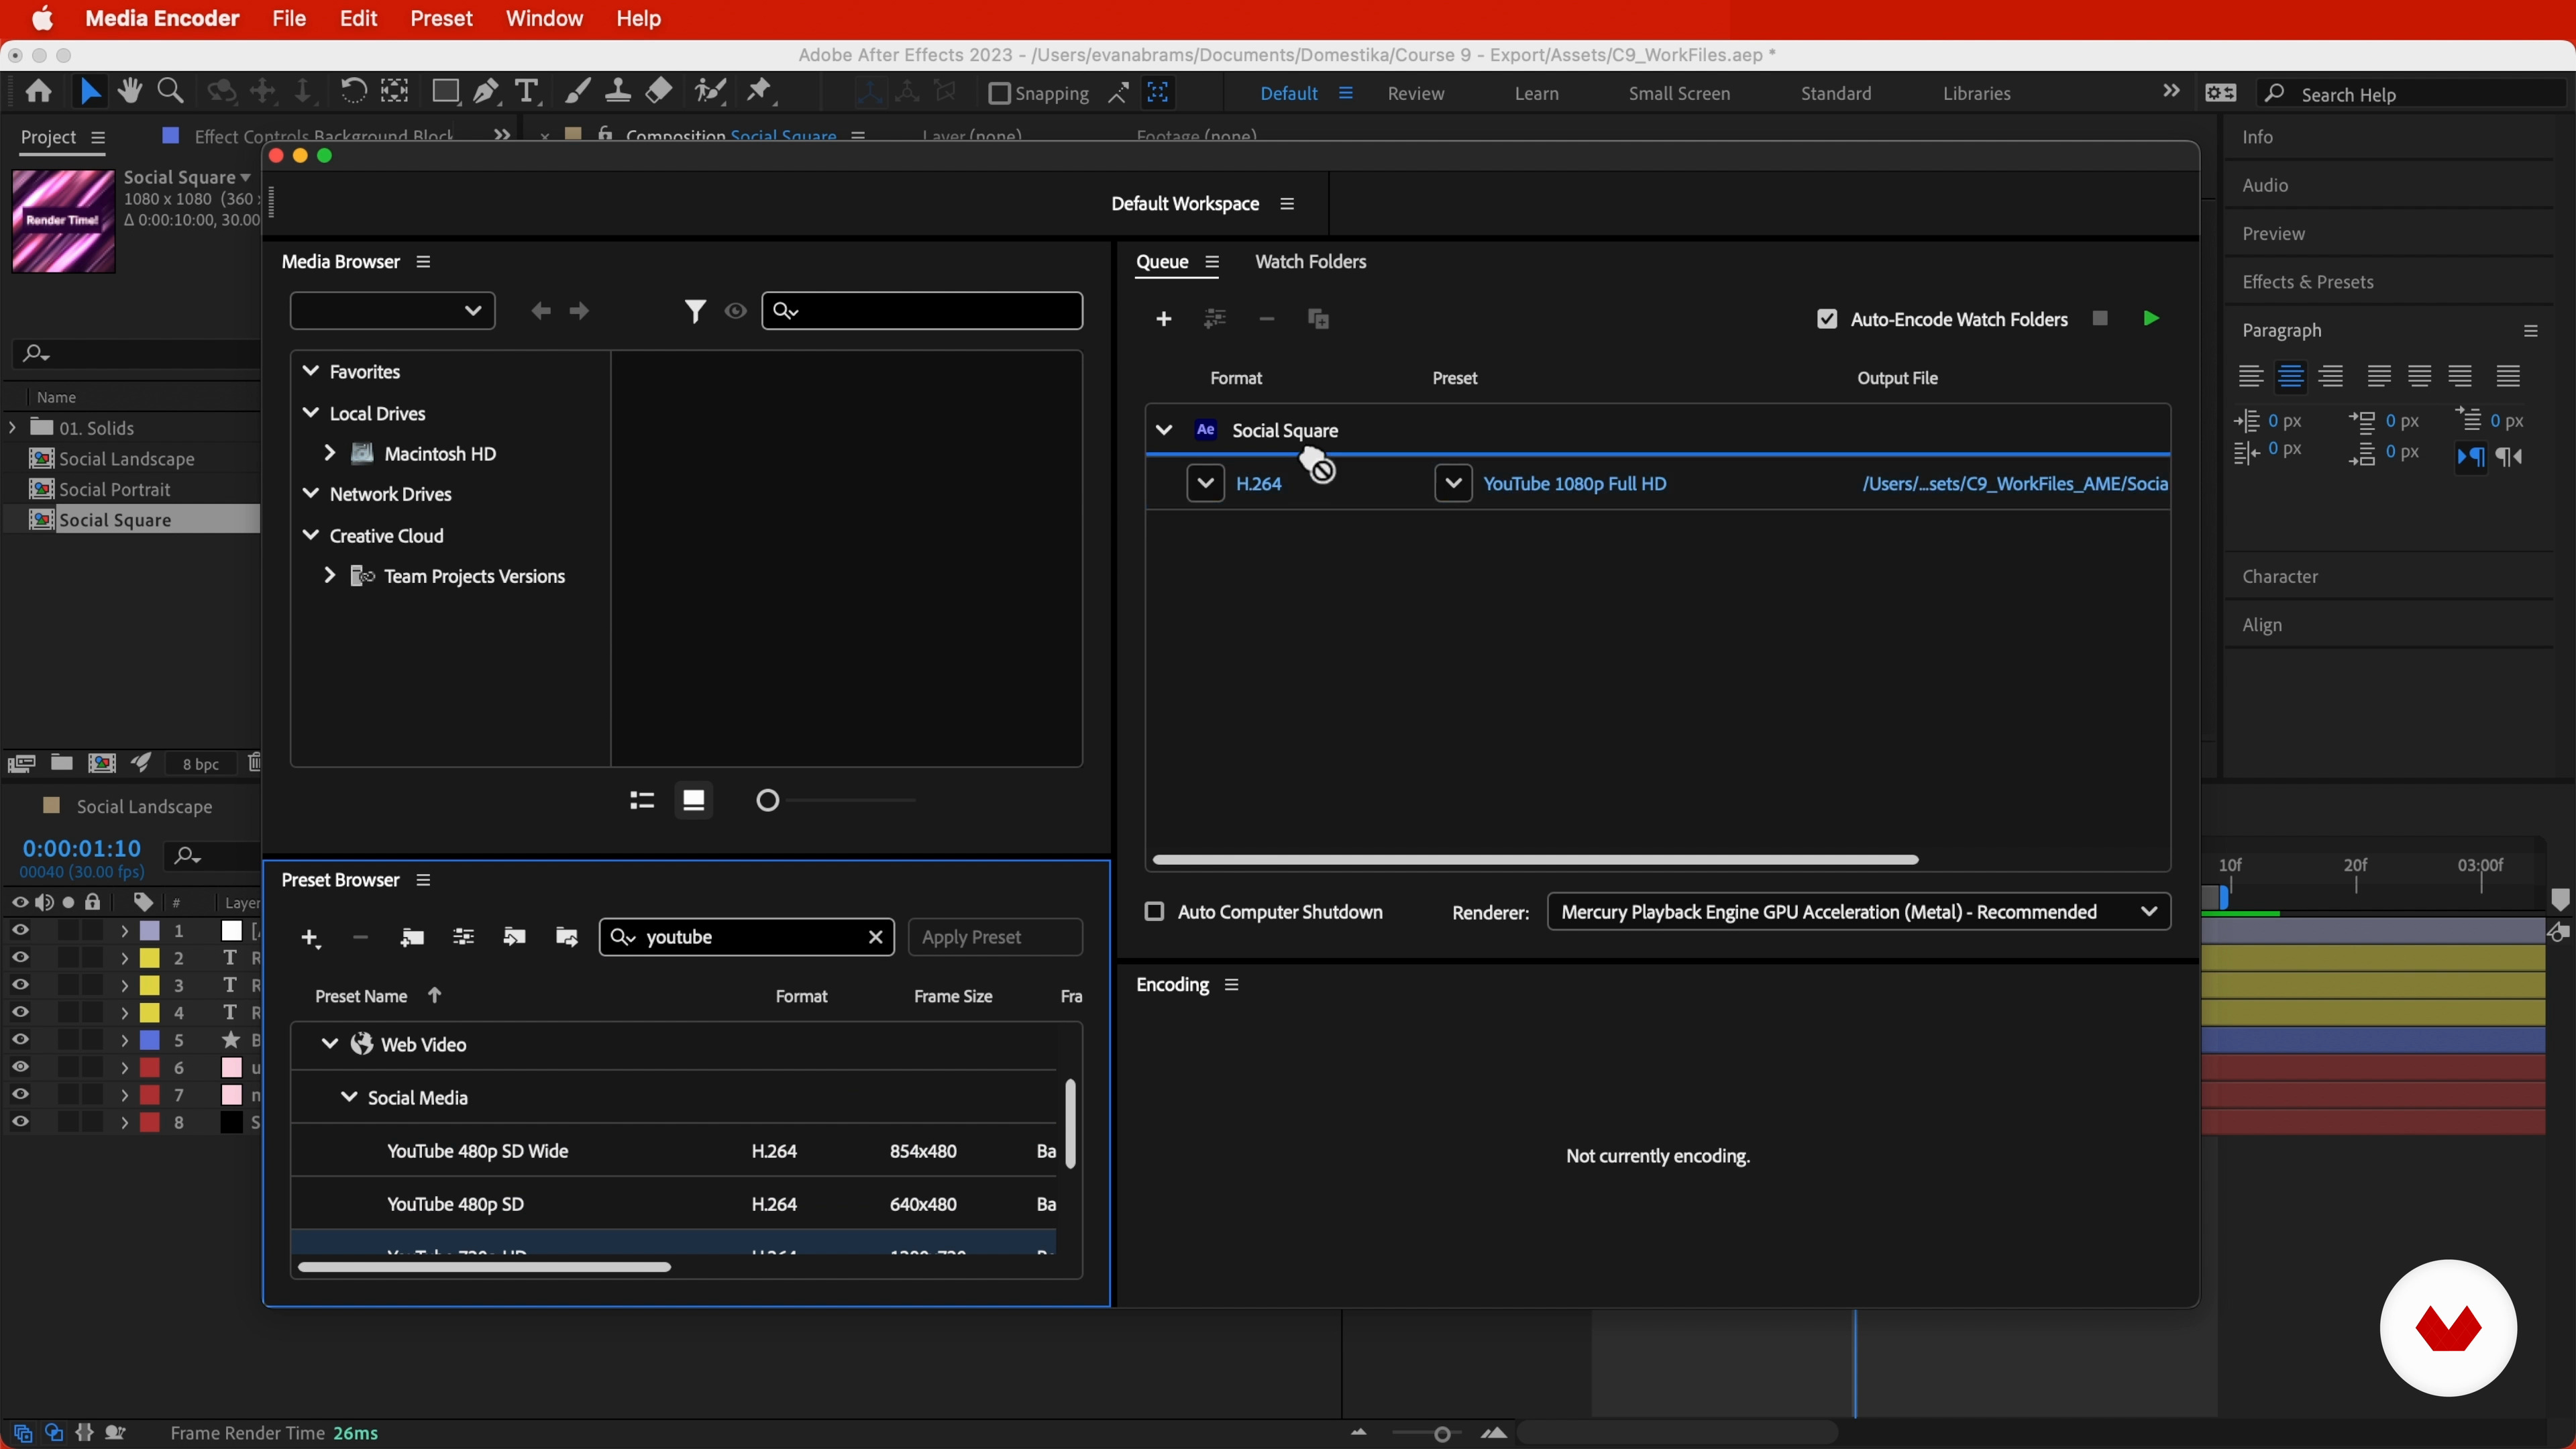Click the Social Square composition thumbnail
This screenshot has height=1449, width=2576.
(63, 221)
